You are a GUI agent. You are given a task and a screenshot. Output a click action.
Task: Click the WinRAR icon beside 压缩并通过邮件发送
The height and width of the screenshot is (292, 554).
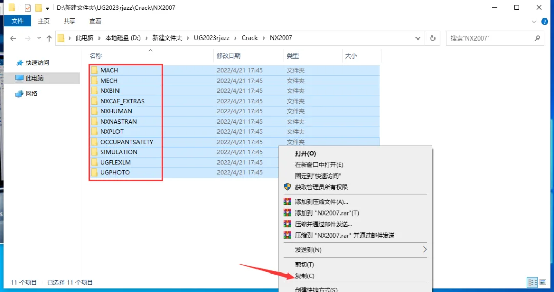pyautogui.click(x=288, y=224)
